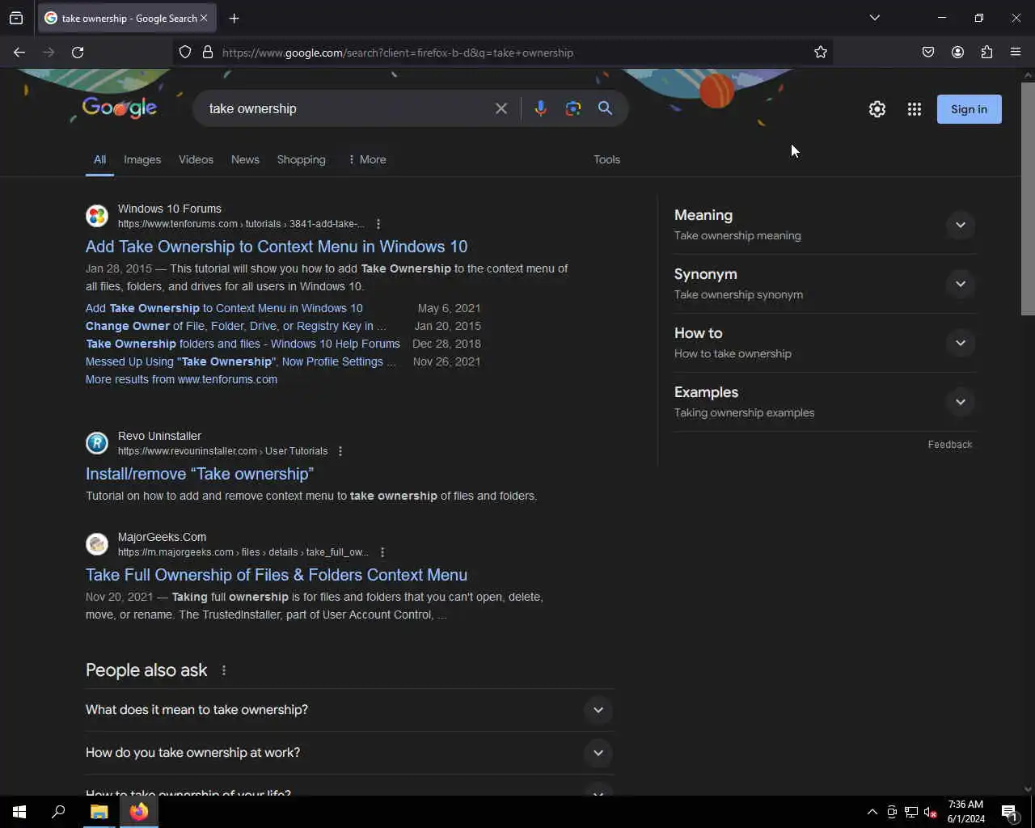Click the page vertical scrollbar thumb

[x=1028, y=198]
